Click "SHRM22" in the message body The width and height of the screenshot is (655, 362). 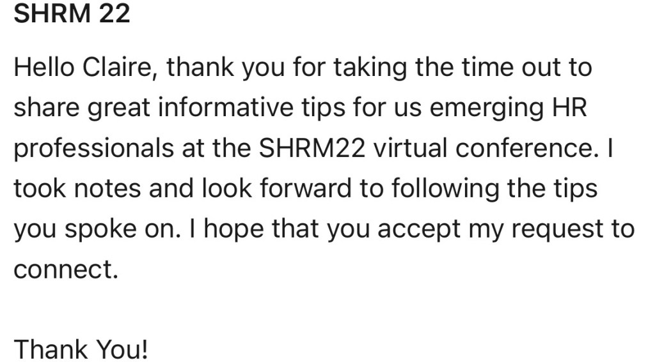coord(313,148)
